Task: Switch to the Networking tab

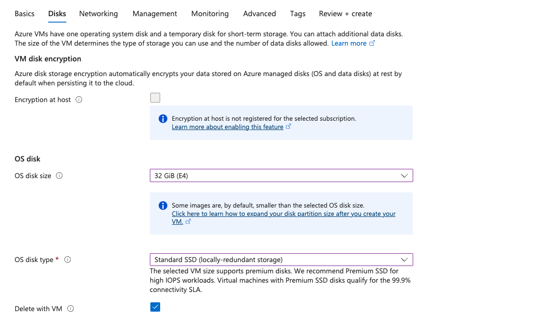Action: coord(98,14)
